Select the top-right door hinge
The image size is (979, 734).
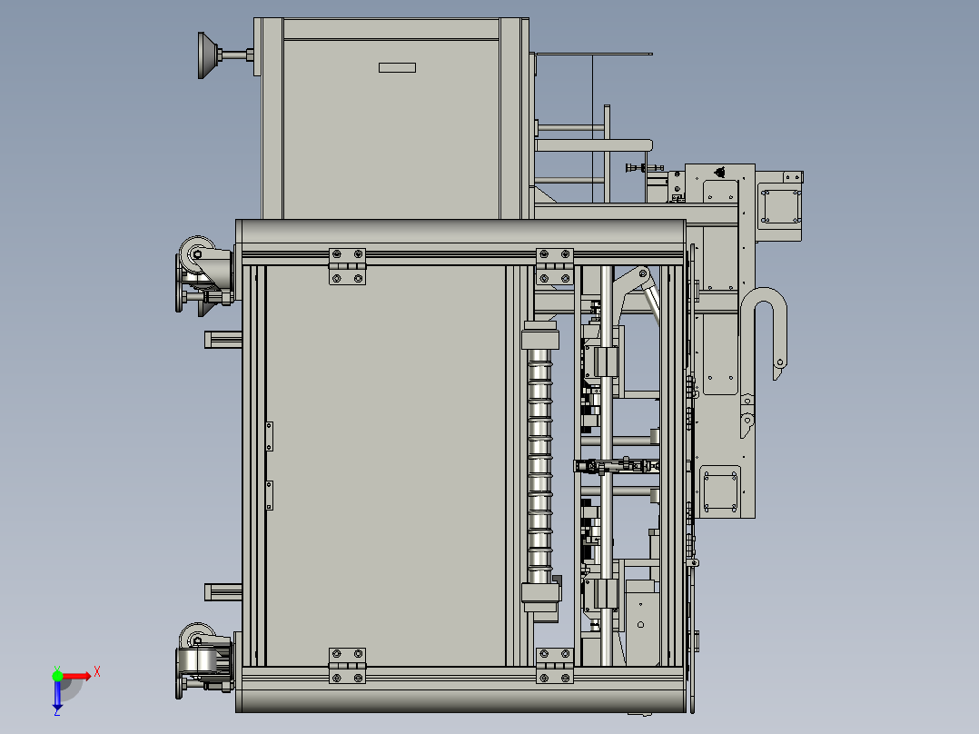click(x=554, y=266)
